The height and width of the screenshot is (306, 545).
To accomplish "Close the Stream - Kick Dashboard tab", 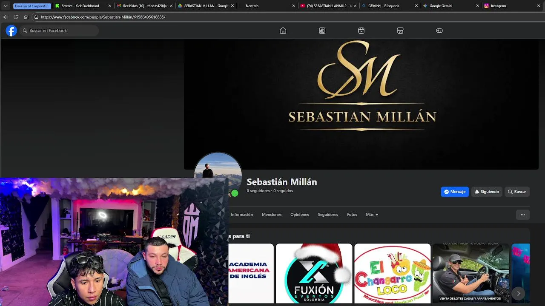I will (x=110, y=6).
